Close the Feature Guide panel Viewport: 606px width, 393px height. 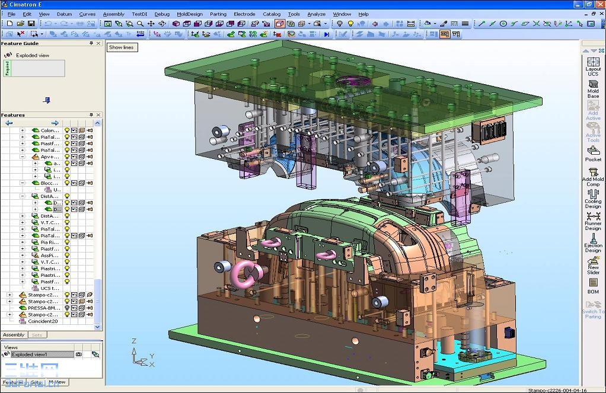[98, 43]
